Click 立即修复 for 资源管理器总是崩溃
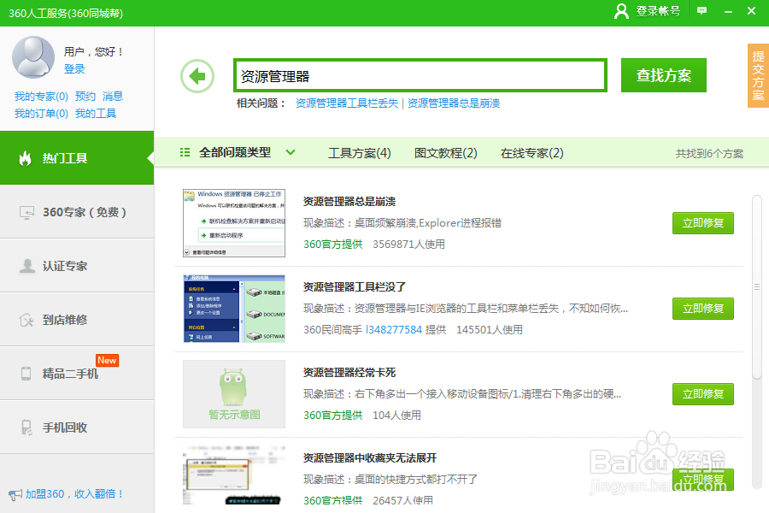Viewport: 769px width, 513px height. [x=703, y=223]
